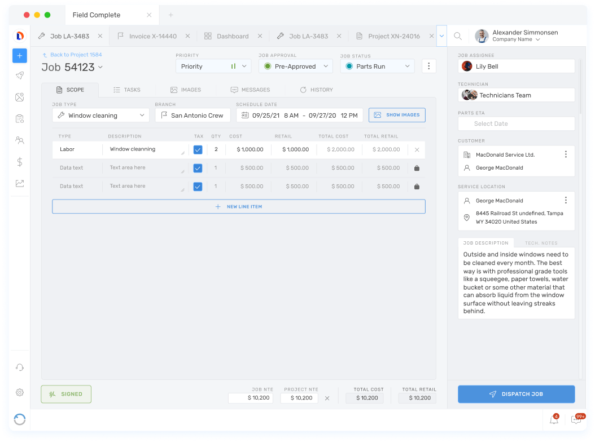Click the Dispatch Job button
Image resolution: width=595 pixels, height=443 pixels.
click(516, 394)
